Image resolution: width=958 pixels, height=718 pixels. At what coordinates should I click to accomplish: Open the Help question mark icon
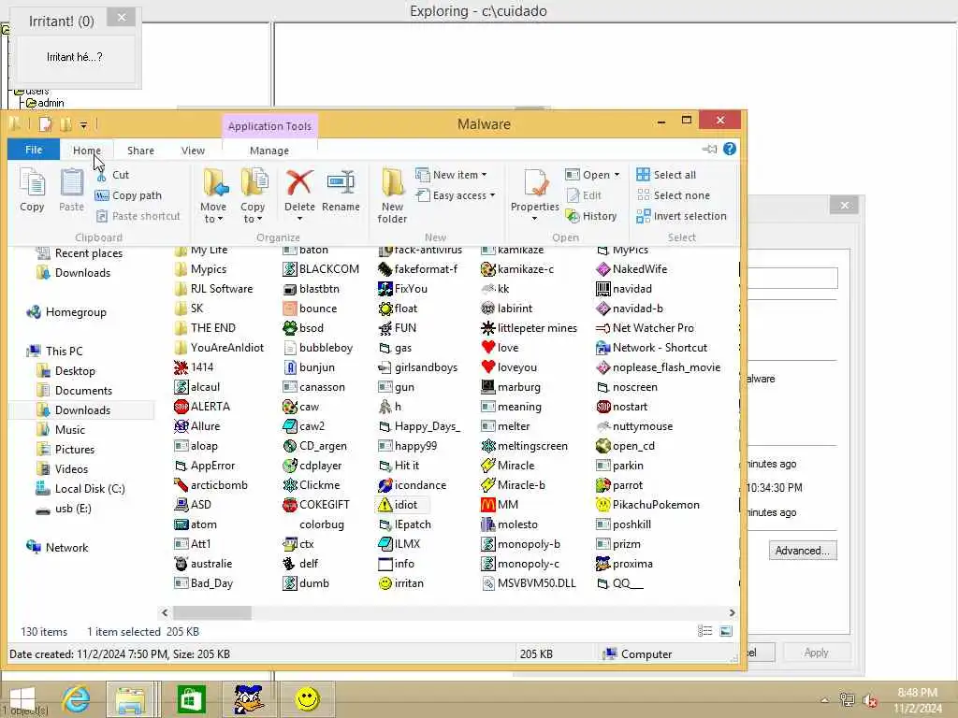(730, 149)
